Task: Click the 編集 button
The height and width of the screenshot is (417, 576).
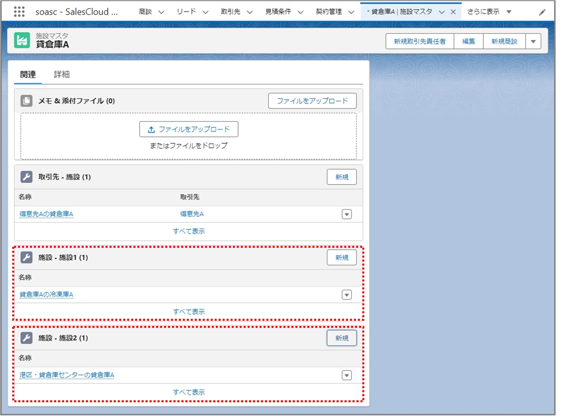Action: click(469, 41)
